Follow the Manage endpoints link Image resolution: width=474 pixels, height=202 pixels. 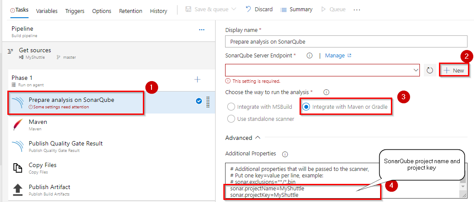pos(338,56)
